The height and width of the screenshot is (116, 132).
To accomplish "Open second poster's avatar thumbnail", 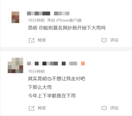I will [15, 65].
